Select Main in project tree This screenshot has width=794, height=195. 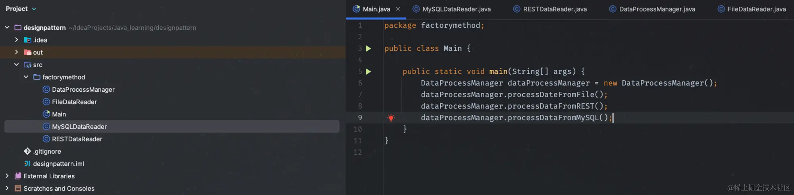point(59,114)
